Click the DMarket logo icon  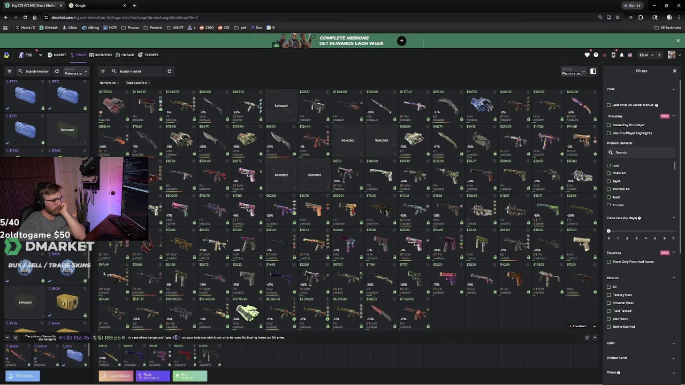click(x=6, y=55)
